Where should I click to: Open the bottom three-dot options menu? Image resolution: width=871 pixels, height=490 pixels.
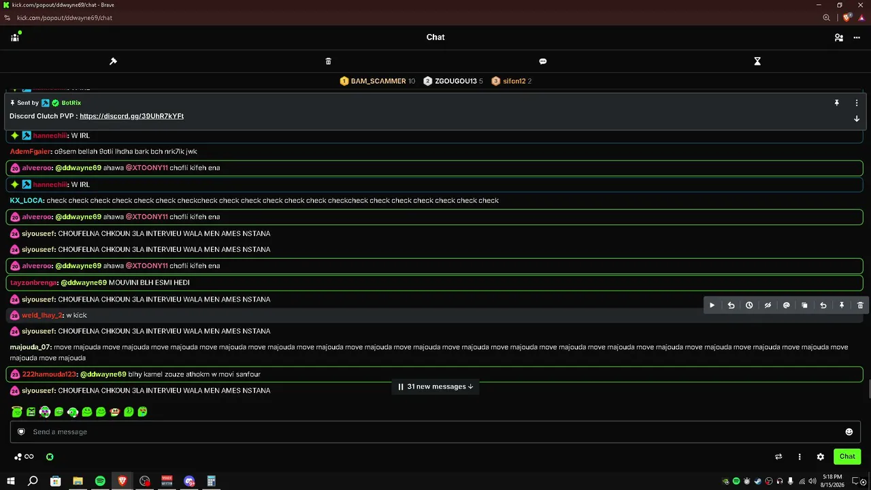coord(800,457)
